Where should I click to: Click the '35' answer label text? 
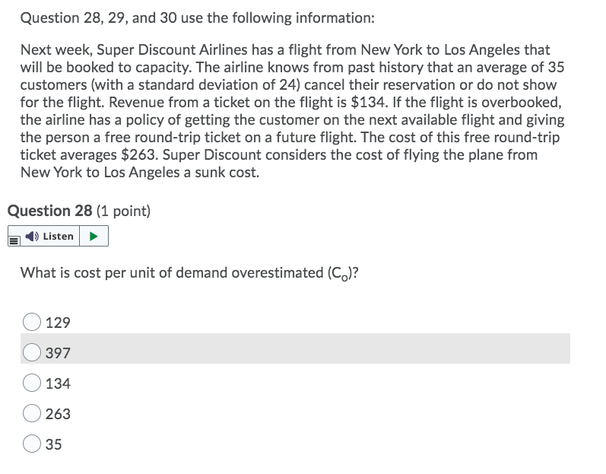coord(53,444)
